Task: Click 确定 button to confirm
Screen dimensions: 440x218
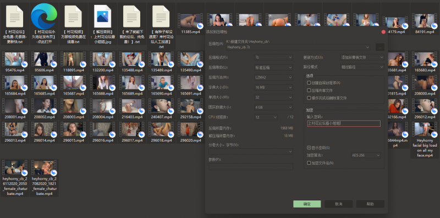Action: [307, 204]
